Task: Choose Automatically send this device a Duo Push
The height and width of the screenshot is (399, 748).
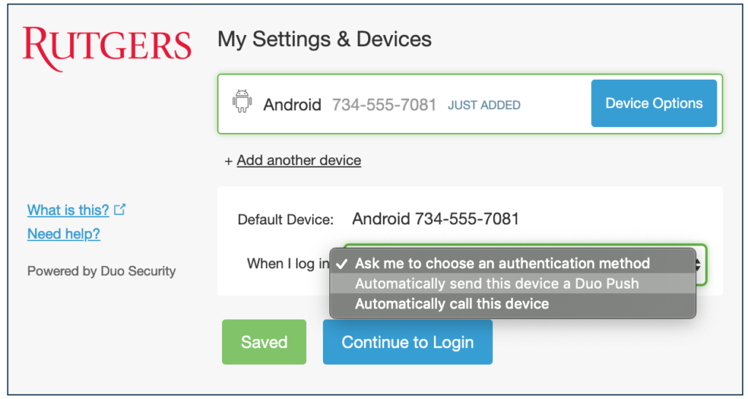Action: pyautogui.click(x=513, y=284)
